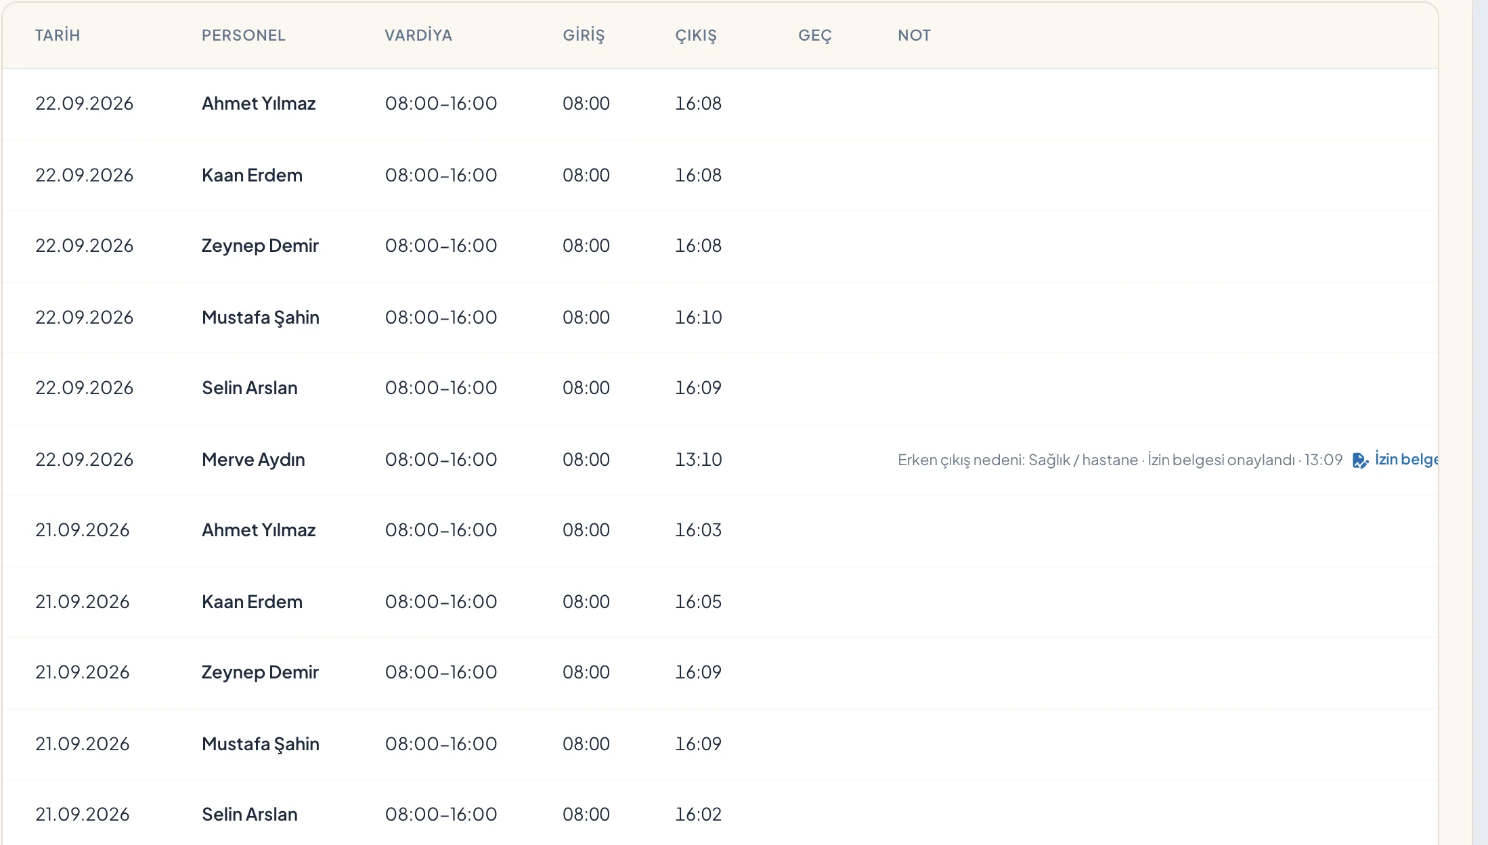Screen dimensions: 1488x845
Task: Click the PERSONEL column header
Action: (x=244, y=35)
